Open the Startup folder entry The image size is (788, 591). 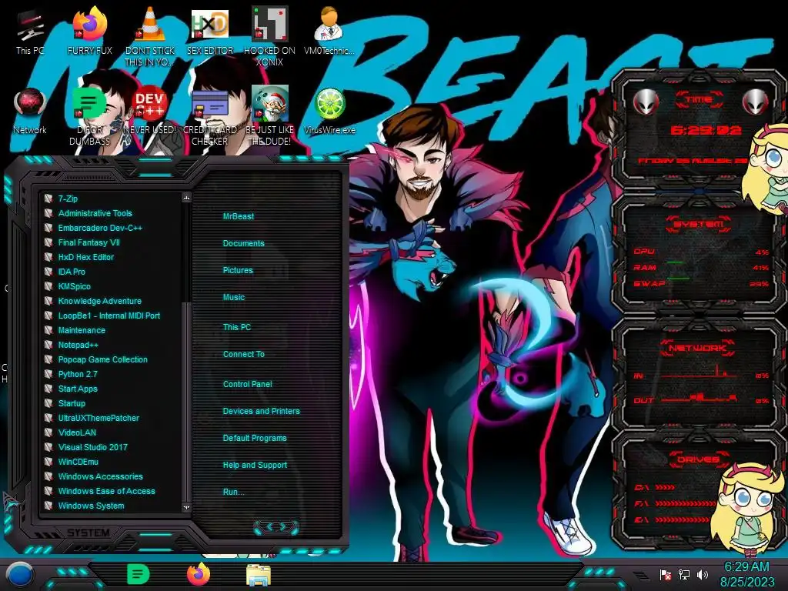[x=72, y=403]
